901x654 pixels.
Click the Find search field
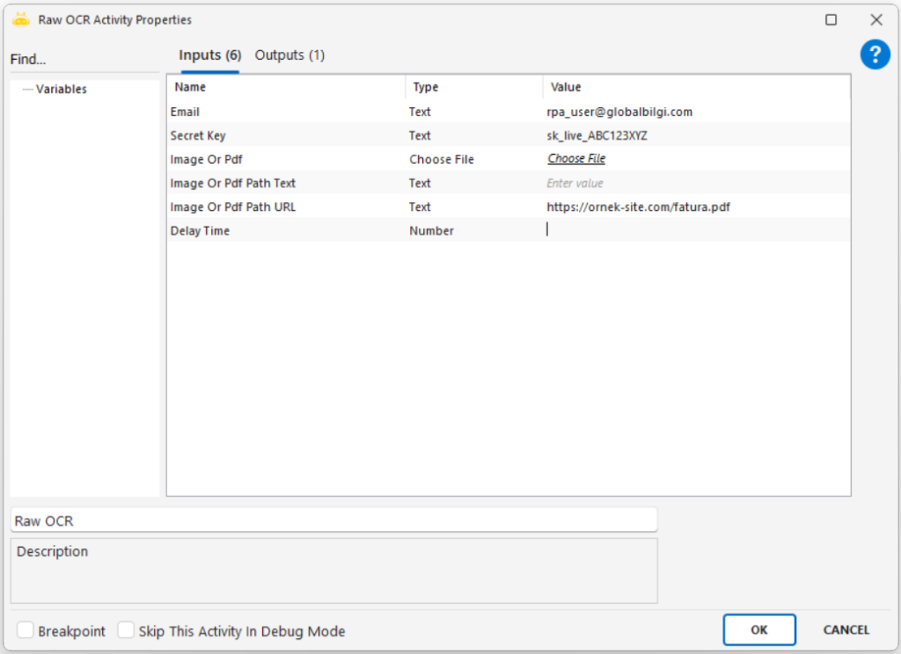tap(84, 60)
